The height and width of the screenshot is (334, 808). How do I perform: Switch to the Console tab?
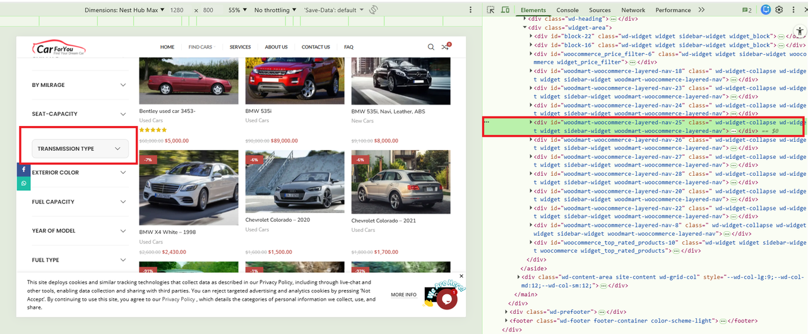click(567, 10)
